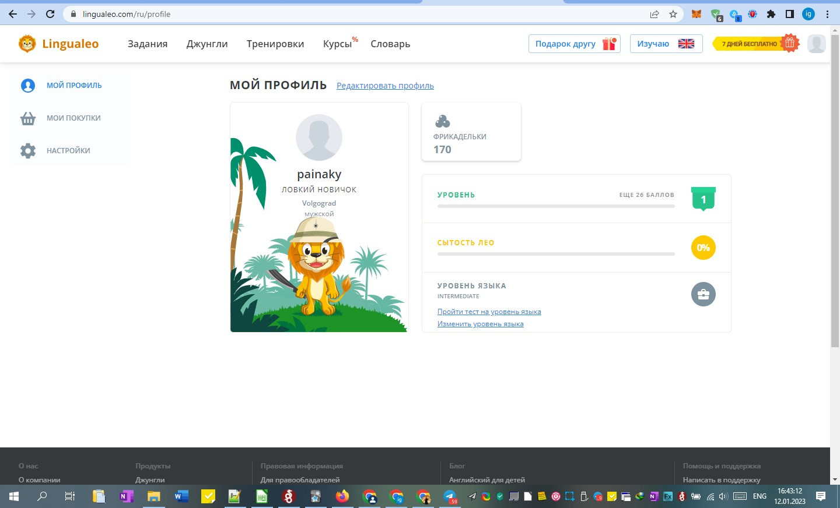
Task: Click Редактировать профиль link
Action: click(385, 86)
